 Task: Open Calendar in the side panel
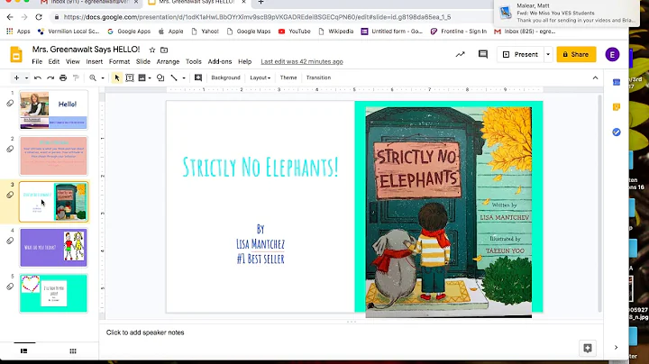617,82
